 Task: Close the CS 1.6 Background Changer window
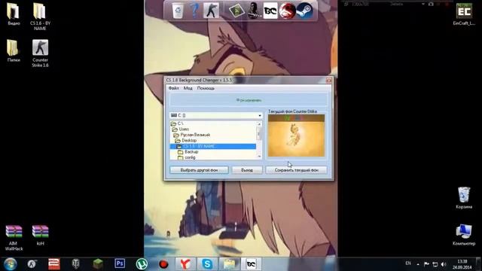click(328, 81)
